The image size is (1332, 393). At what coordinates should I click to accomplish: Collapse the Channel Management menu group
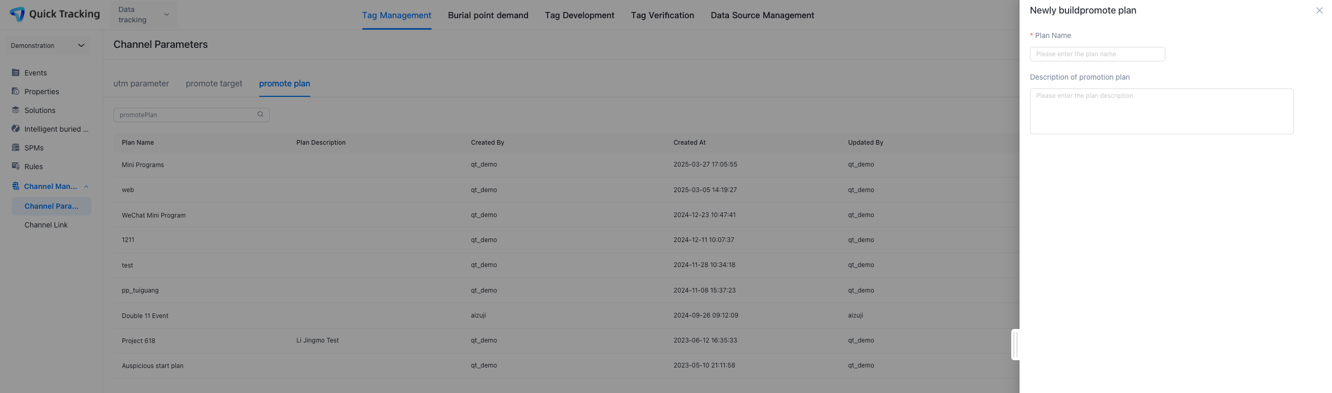[86, 186]
